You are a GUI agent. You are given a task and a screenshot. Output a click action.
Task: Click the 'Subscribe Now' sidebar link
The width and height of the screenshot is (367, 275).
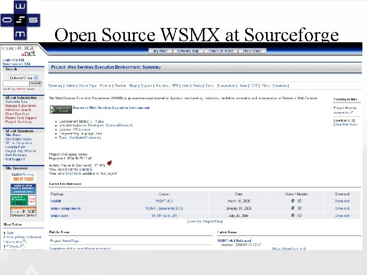[x=16, y=102]
